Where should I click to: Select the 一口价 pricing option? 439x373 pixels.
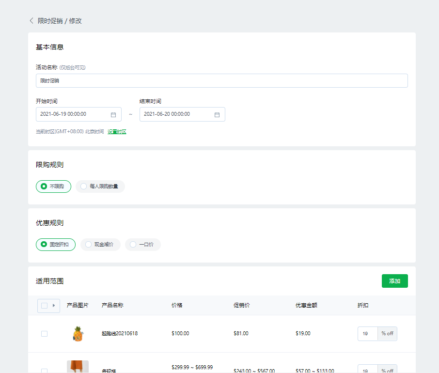pos(142,245)
